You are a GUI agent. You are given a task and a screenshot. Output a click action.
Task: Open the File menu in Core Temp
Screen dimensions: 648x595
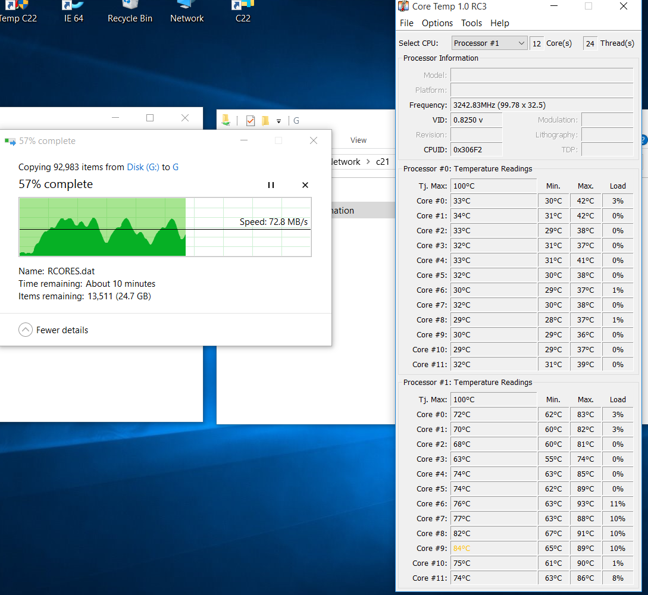pyautogui.click(x=406, y=23)
